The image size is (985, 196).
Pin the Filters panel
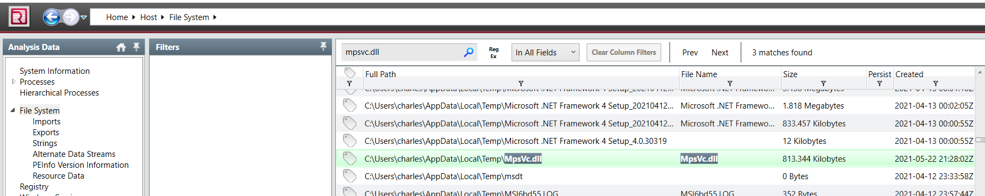point(323,47)
